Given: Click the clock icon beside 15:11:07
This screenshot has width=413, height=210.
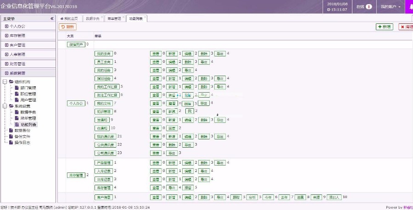Looking at the screenshot, I should (329, 10).
